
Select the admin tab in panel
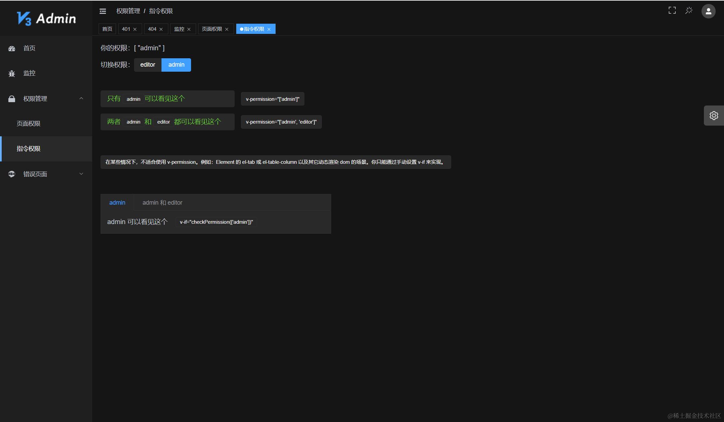pos(117,203)
